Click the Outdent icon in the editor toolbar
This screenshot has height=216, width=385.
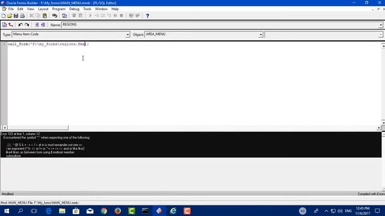tap(43, 25)
